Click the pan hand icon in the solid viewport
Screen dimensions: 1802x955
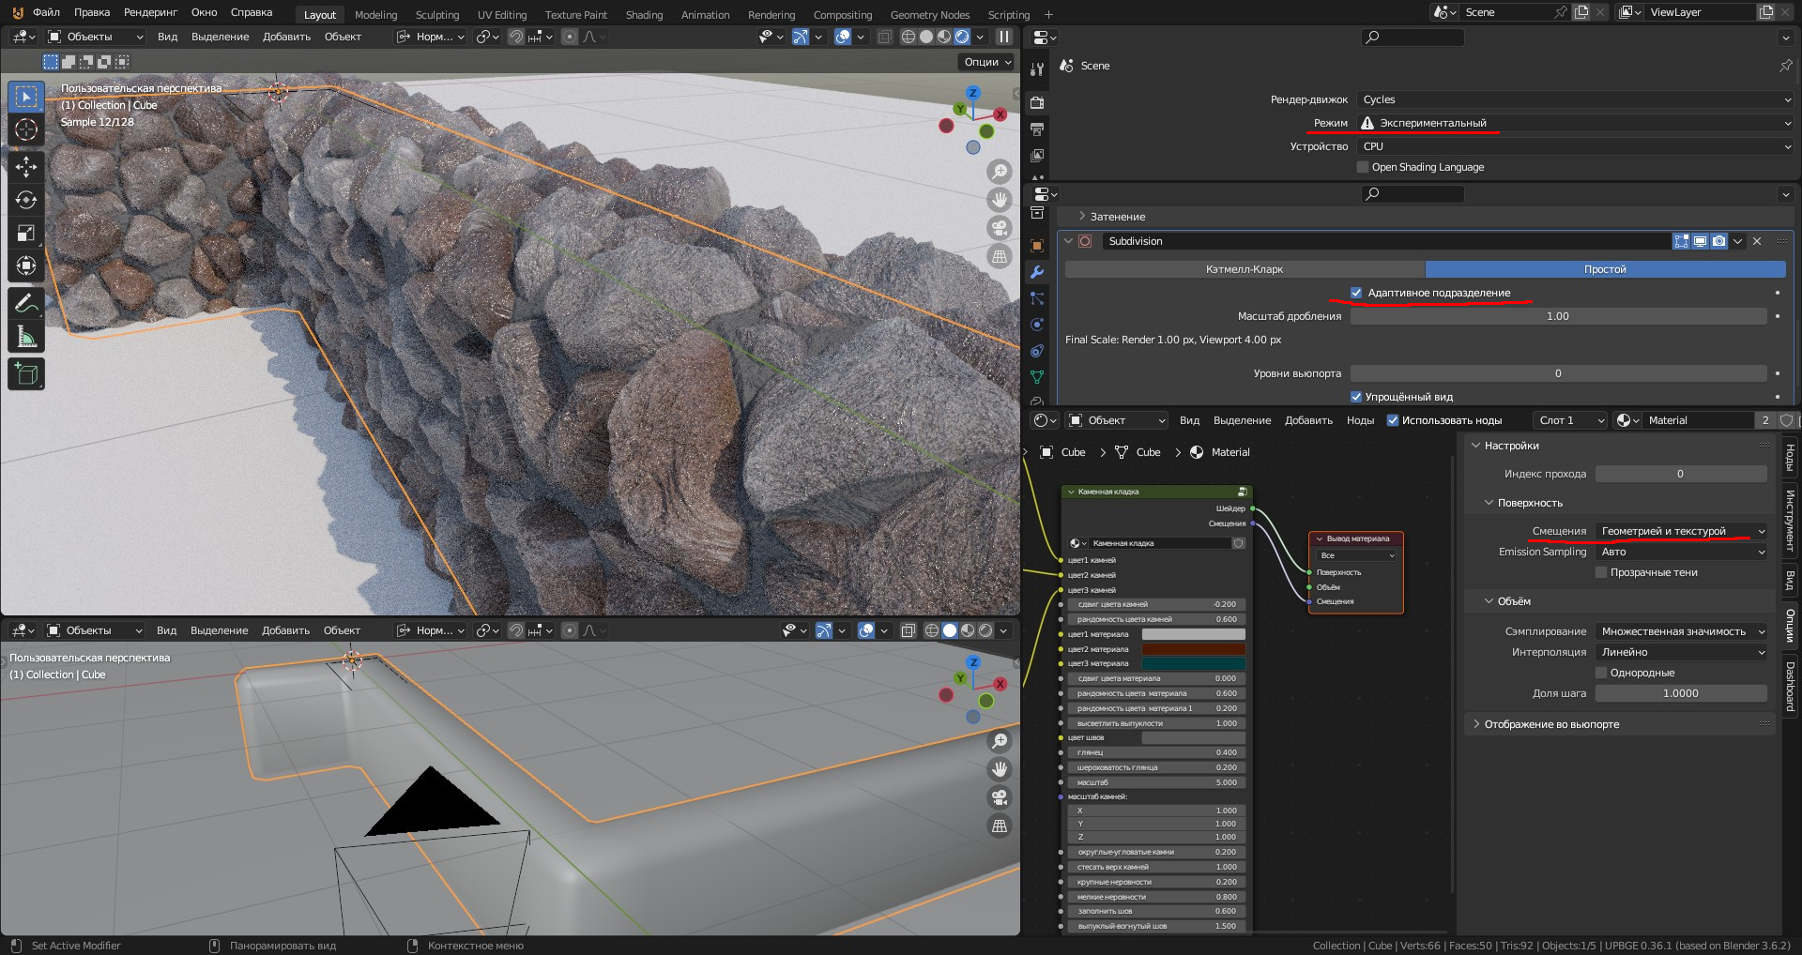[1000, 769]
